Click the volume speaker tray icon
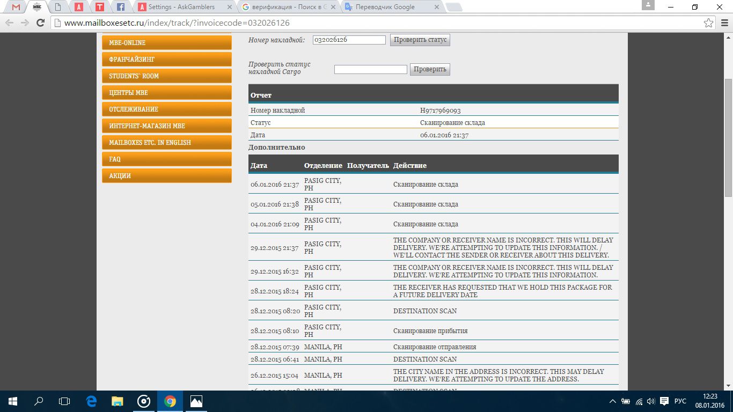The height and width of the screenshot is (412, 733). (651, 401)
